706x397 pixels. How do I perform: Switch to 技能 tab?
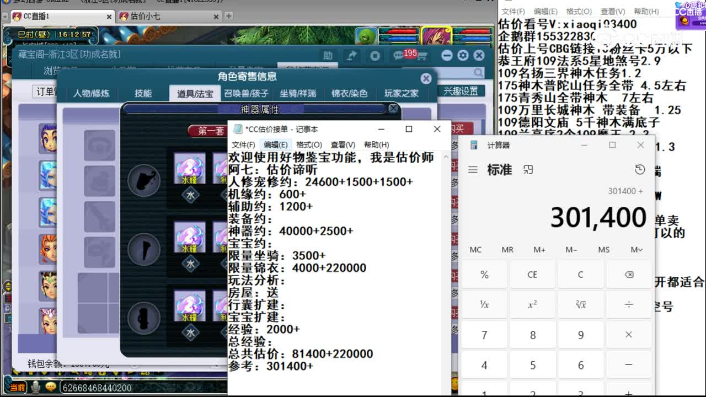pos(143,93)
